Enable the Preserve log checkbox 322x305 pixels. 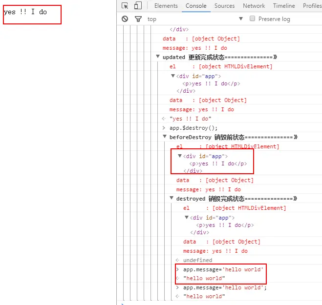[252, 19]
